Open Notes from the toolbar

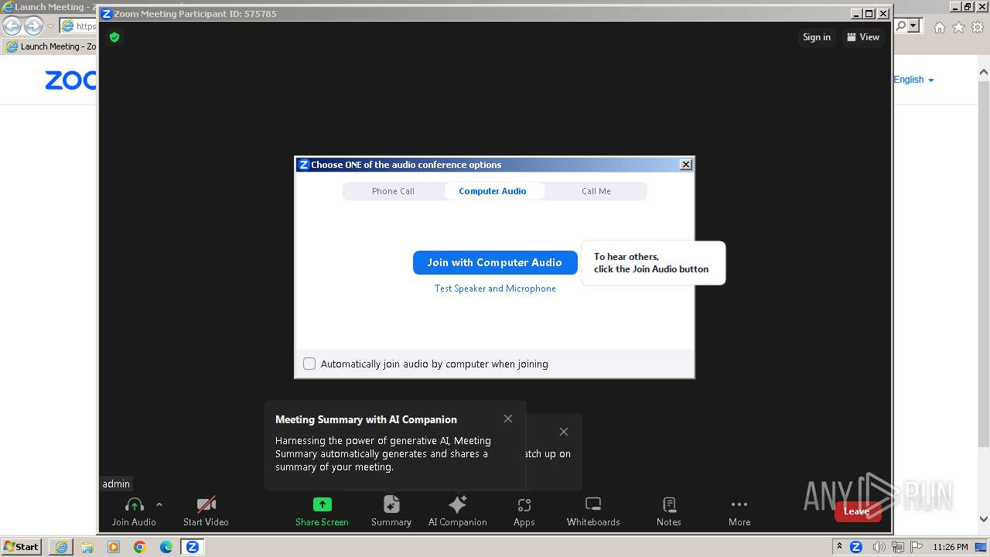click(x=669, y=511)
